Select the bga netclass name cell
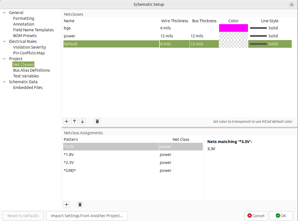 tap(111, 28)
